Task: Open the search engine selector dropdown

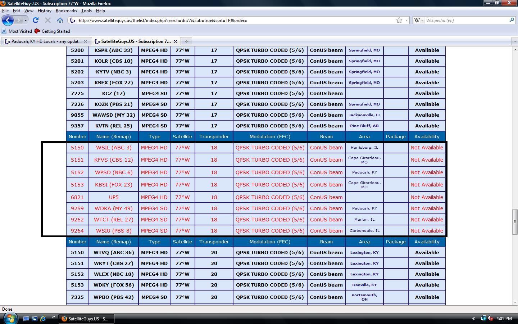Action: click(x=418, y=21)
